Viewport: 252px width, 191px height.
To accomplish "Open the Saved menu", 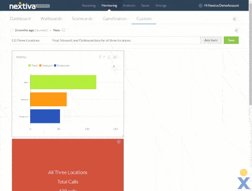I will click(145, 6).
